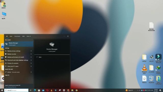Open Mail app from taskbar

click(43, 90)
